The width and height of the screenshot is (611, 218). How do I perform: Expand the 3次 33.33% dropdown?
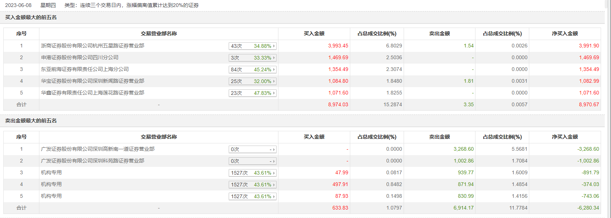click(274, 58)
